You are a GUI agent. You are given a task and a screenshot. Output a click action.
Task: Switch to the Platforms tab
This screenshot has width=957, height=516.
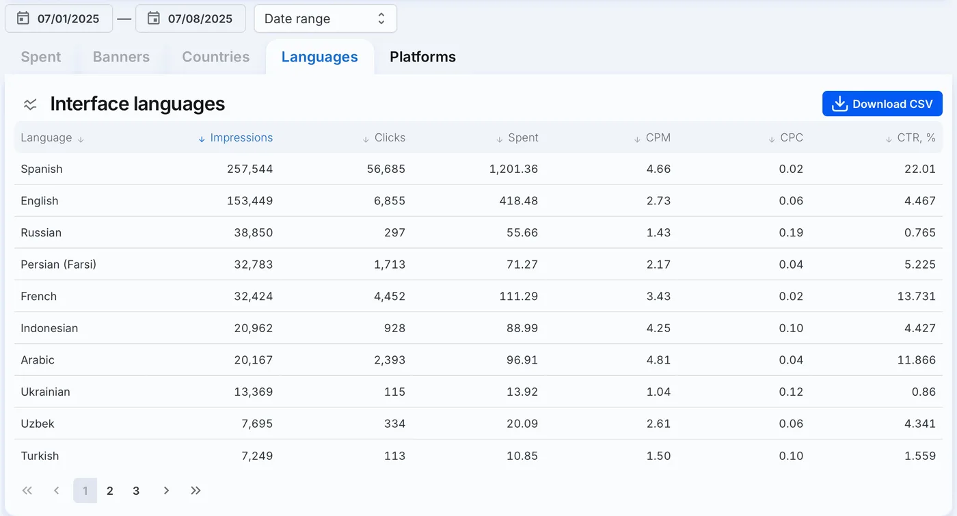pyautogui.click(x=422, y=57)
